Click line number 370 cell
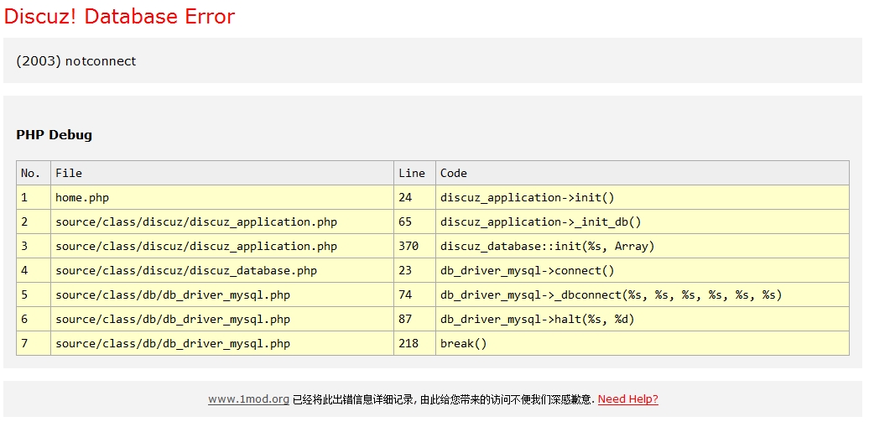 pos(408,246)
